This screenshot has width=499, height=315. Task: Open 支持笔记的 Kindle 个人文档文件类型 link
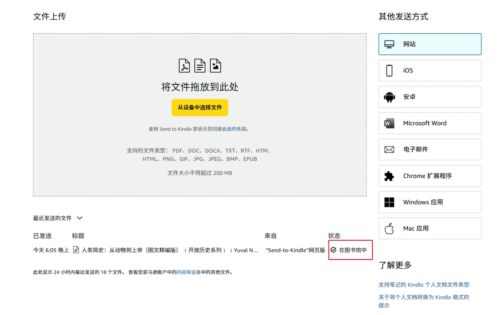[x=424, y=285]
